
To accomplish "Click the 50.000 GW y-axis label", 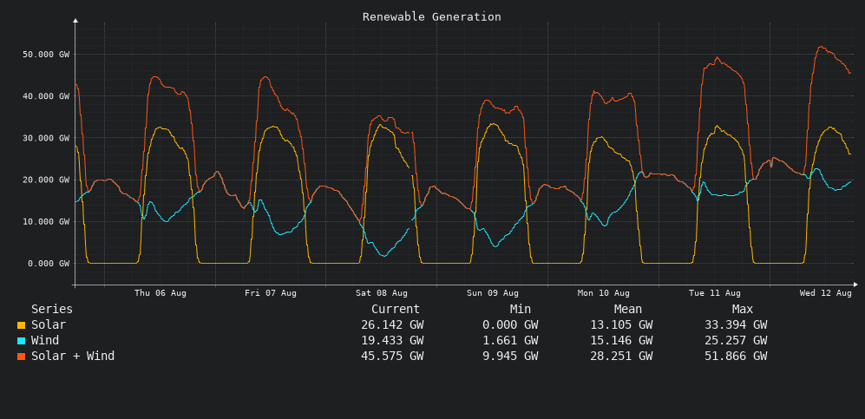I will click(x=46, y=54).
